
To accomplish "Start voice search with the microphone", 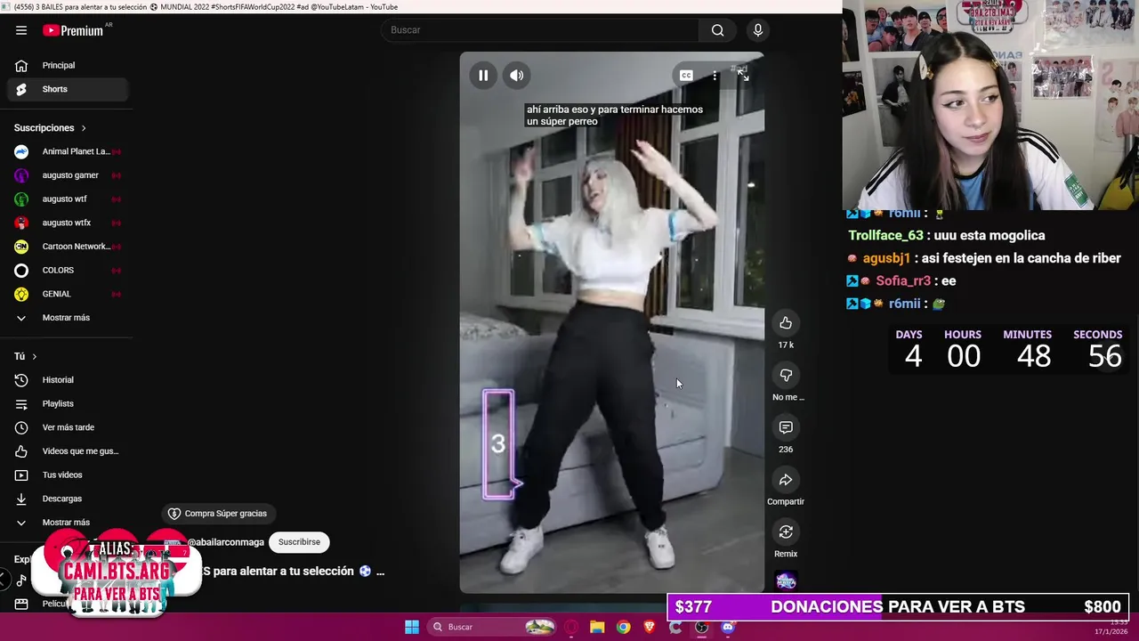I will (x=758, y=30).
